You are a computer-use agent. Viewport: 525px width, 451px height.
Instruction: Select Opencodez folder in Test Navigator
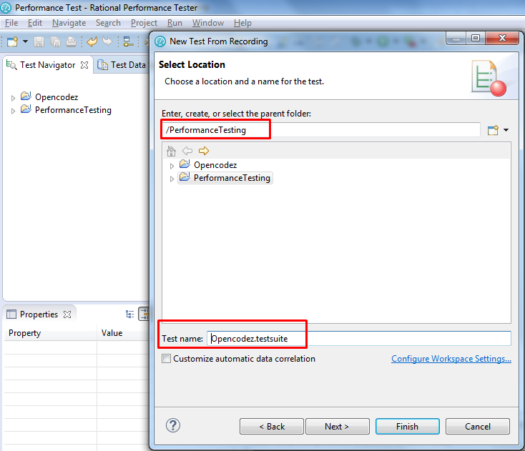click(57, 97)
